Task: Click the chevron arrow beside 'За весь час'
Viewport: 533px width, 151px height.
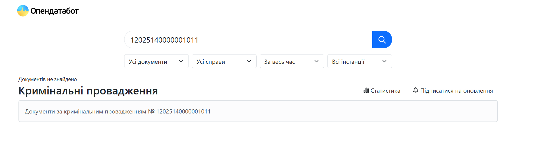Action: click(317, 61)
